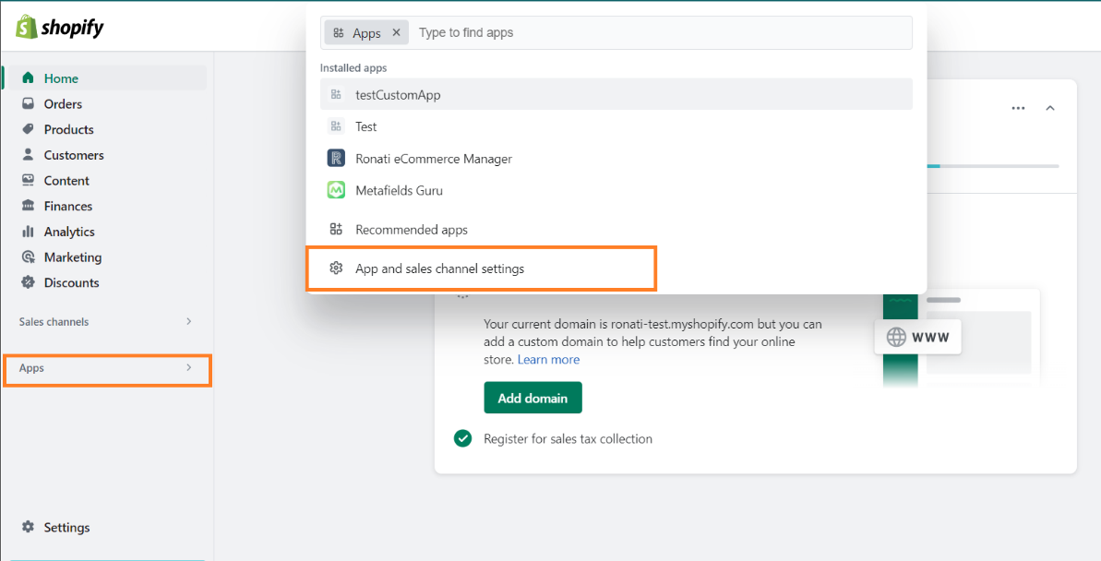Click the Analytics bar chart icon
Viewport: 1101px width, 561px height.
click(28, 231)
